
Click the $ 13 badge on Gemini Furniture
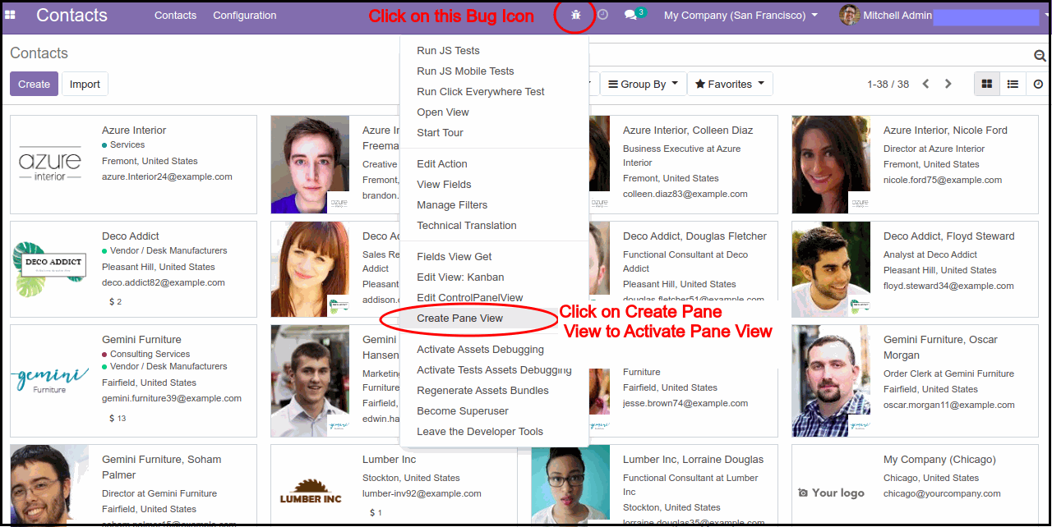pos(118,418)
